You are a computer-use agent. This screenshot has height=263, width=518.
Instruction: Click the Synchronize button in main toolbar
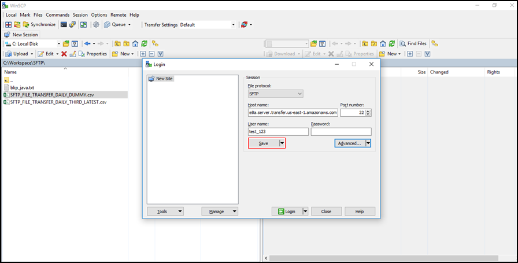(39, 24)
